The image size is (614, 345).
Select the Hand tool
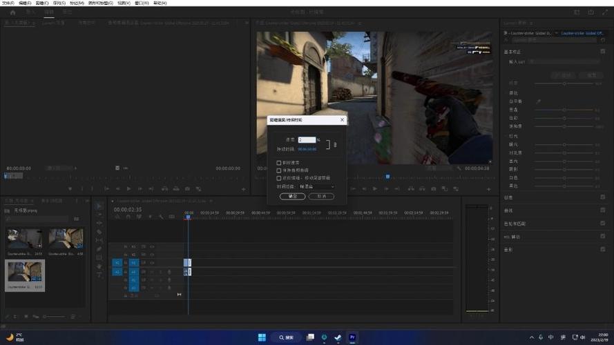(x=99, y=266)
